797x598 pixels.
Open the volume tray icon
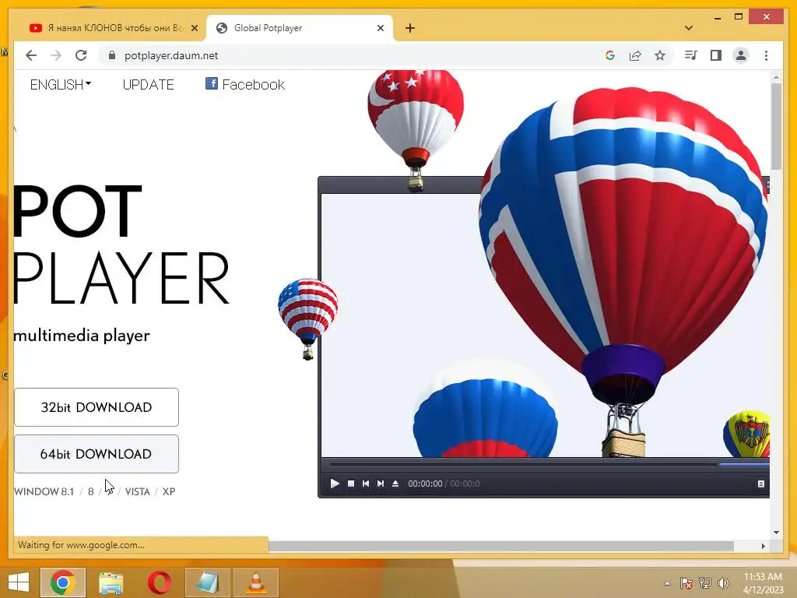pyautogui.click(x=723, y=583)
